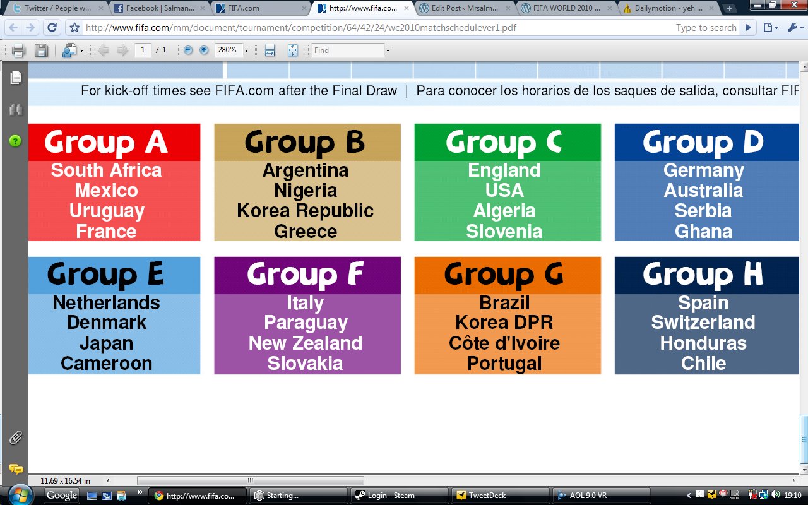Open the collaboration tools dropdown arrow

(81, 50)
